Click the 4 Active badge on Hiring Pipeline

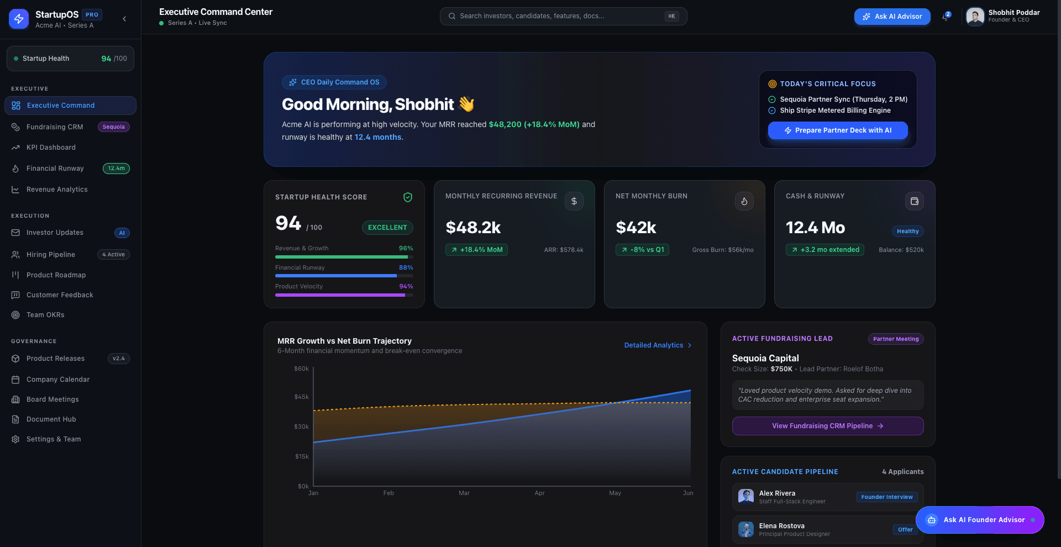click(113, 255)
